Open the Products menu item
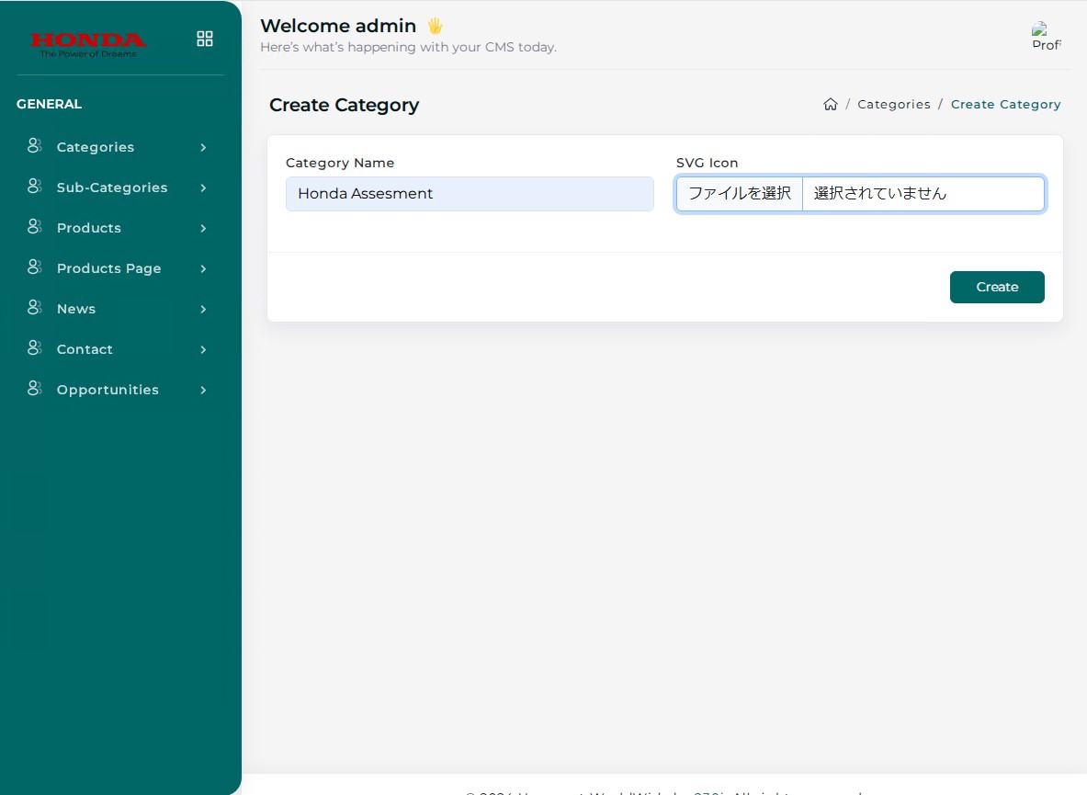 pyautogui.click(x=89, y=228)
